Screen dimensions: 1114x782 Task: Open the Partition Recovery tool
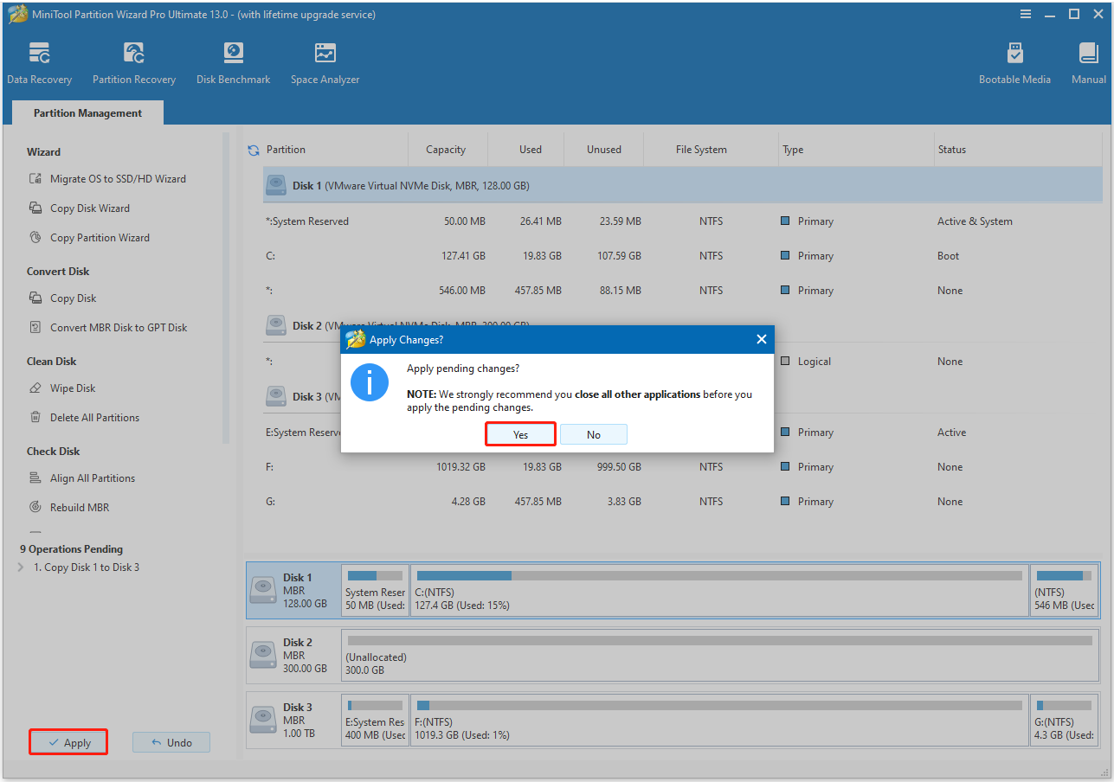coord(133,61)
